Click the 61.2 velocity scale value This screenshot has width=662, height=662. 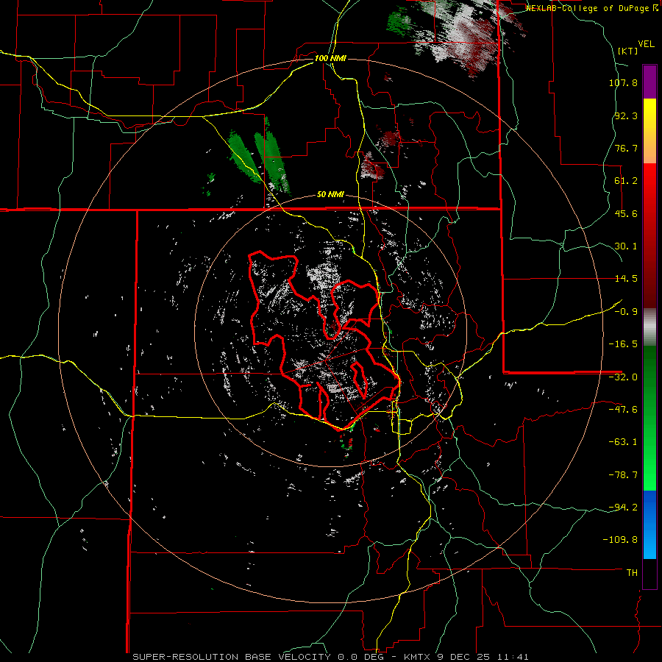(x=626, y=181)
